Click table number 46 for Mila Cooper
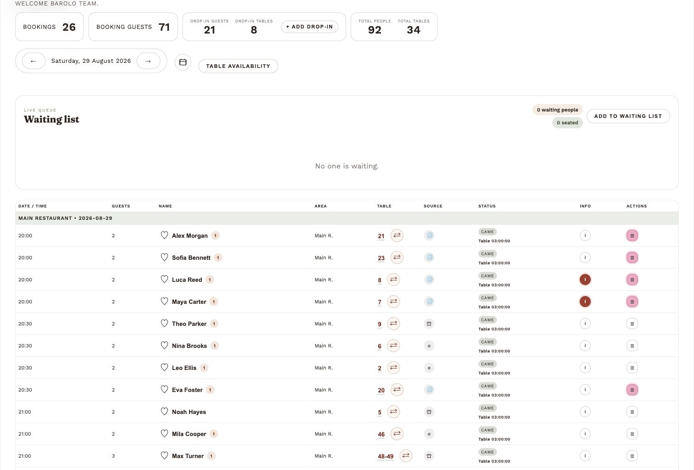The width and height of the screenshot is (694, 470). (381, 434)
